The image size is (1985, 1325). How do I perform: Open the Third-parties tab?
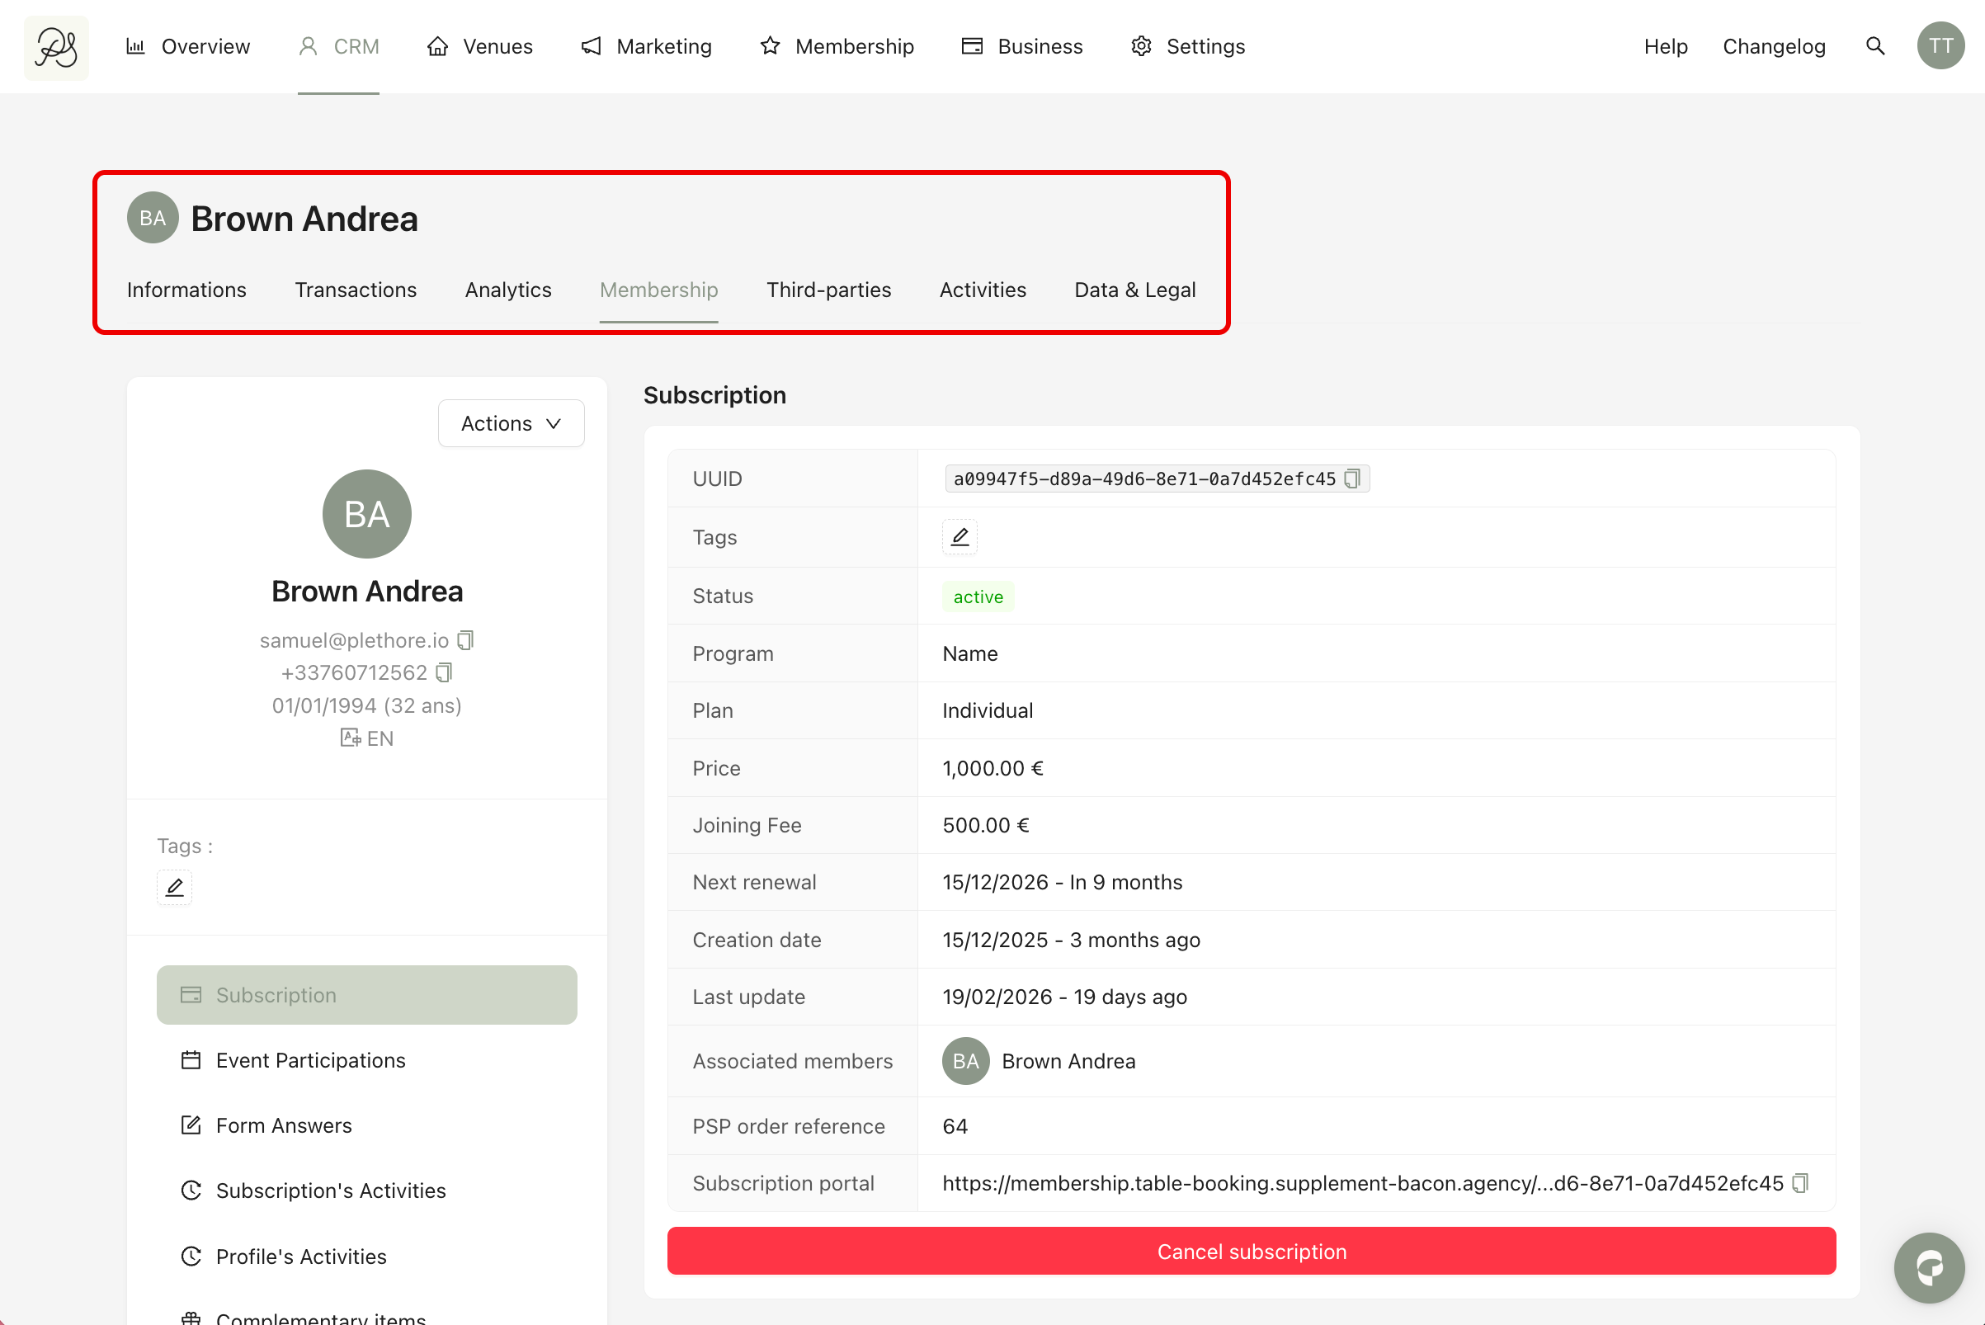click(828, 290)
